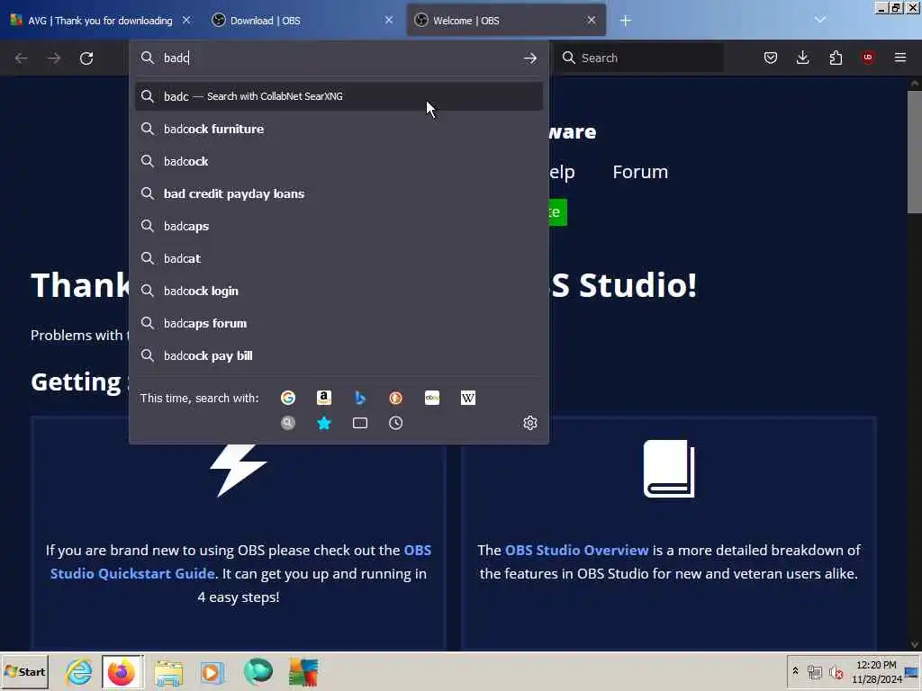Search with DuckDuckGo one-off engine icon
922x691 pixels.
(396, 399)
